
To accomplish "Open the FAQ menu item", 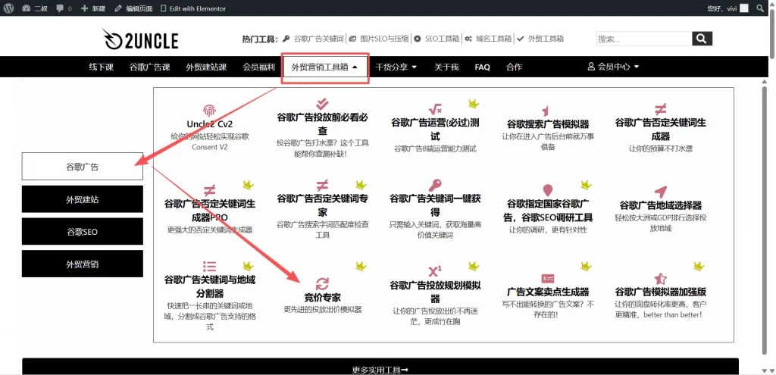I will [482, 67].
